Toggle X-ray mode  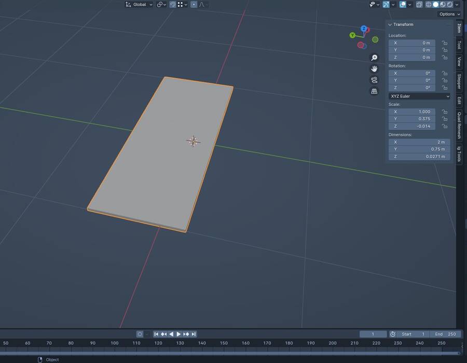pos(419,5)
